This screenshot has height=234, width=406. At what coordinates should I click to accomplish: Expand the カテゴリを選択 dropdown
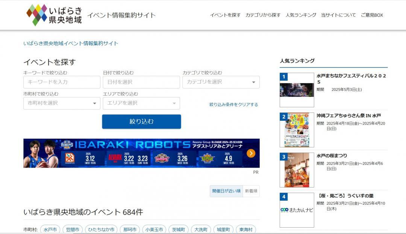coord(221,82)
